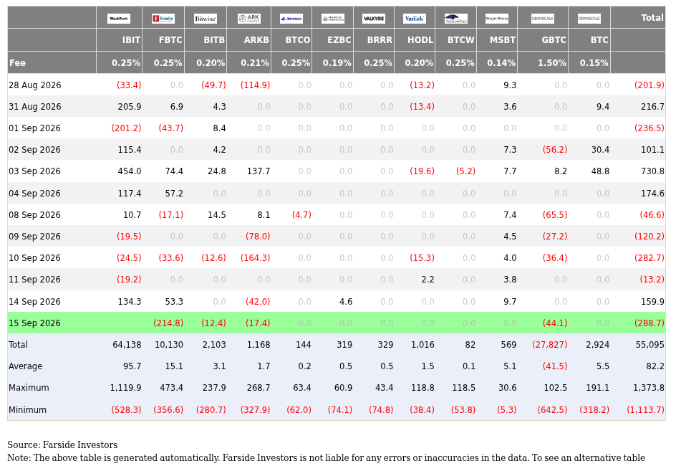Select the Valkyrie logo above BRRR
This screenshot has height=466, width=676.
click(374, 19)
